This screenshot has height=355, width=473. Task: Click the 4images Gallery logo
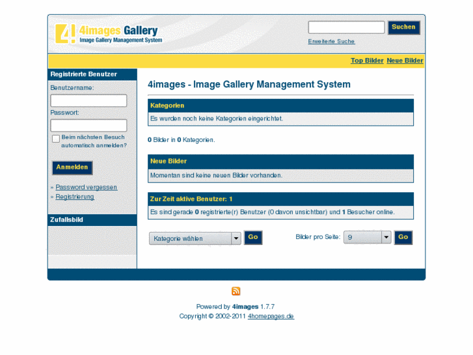coord(109,34)
